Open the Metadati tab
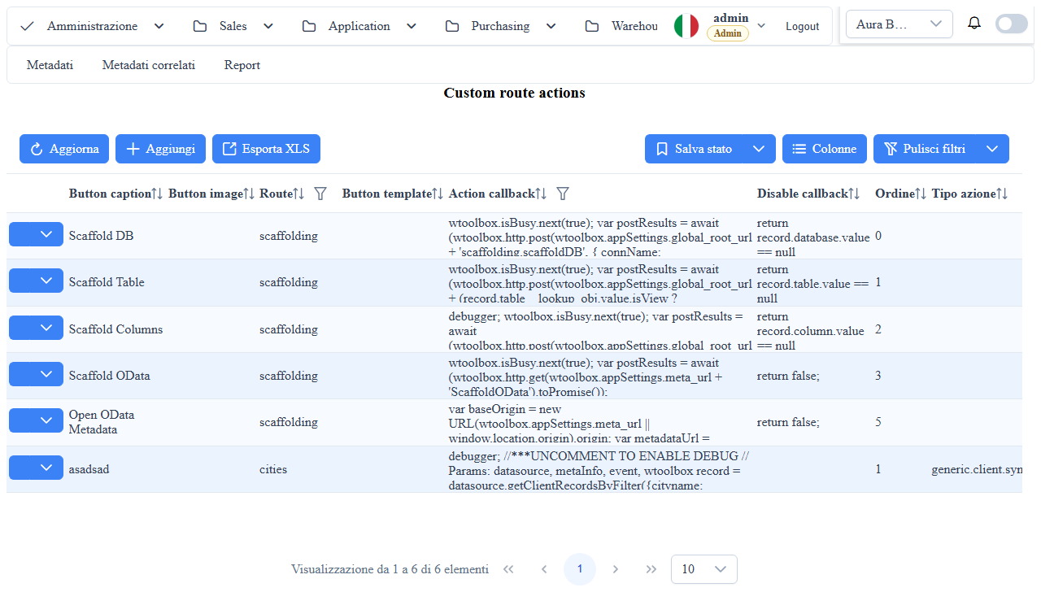Screen dimensions: 1041x592 50,65
